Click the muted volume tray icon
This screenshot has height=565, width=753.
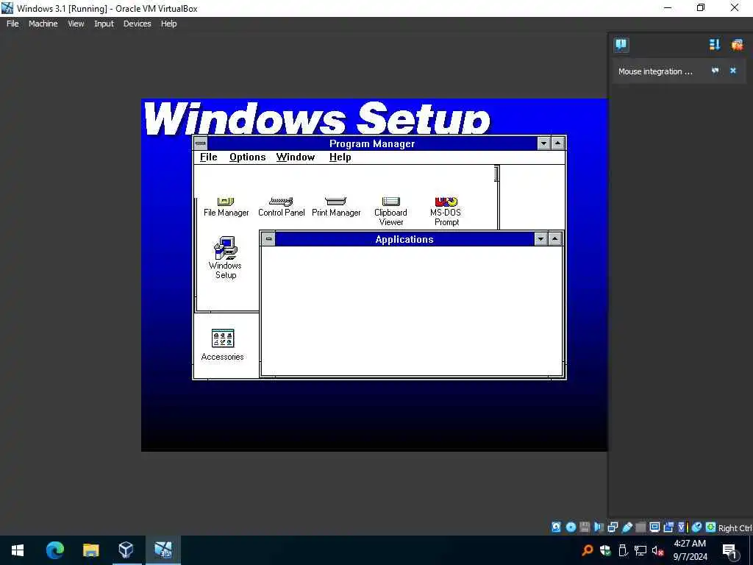658,550
